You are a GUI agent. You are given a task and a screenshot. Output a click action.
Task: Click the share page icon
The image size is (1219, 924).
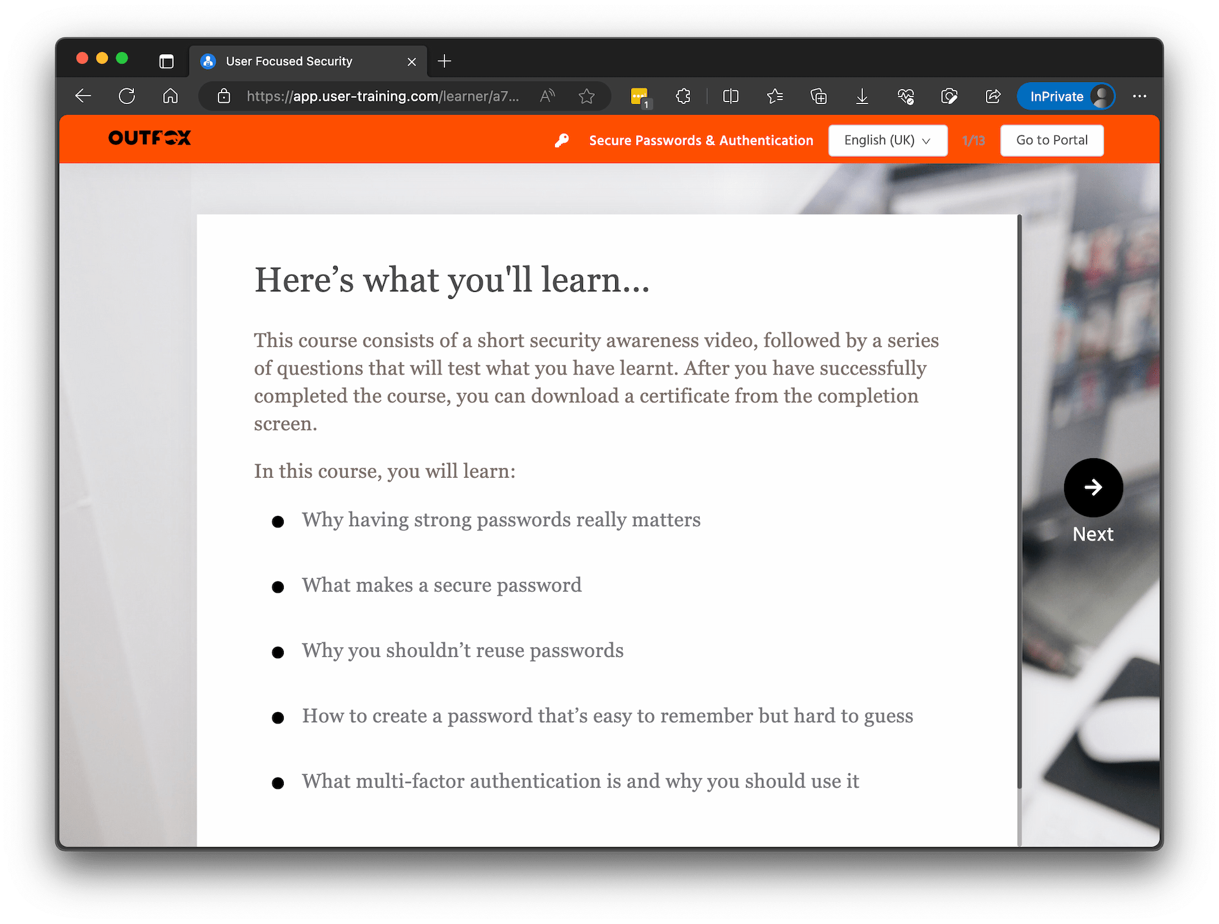point(993,96)
